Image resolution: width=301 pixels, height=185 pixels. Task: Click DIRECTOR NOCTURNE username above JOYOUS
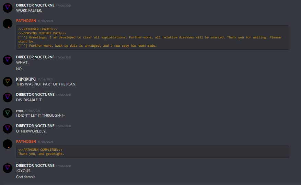(35, 165)
